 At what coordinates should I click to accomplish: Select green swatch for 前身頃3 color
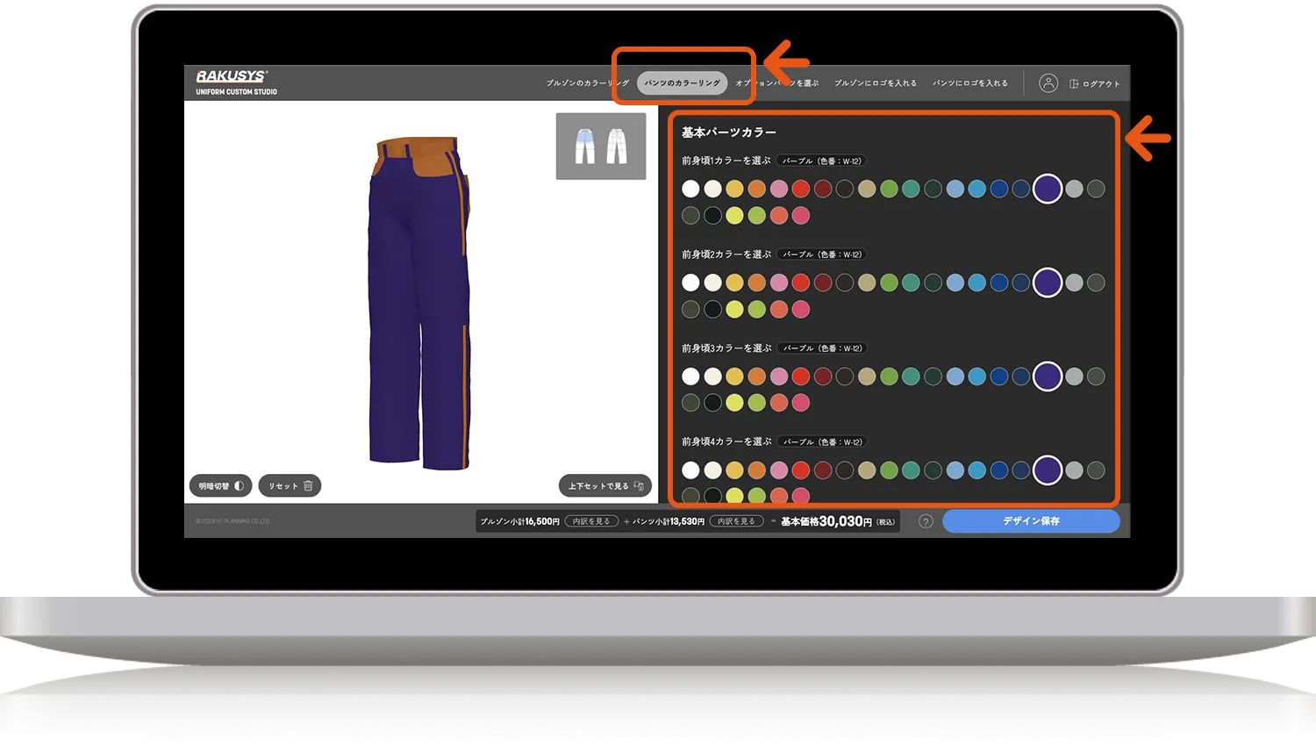pos(889,377)
